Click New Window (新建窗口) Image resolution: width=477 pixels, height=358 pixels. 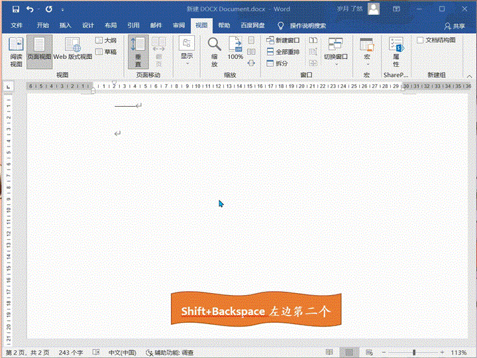(x=283, y=40)
